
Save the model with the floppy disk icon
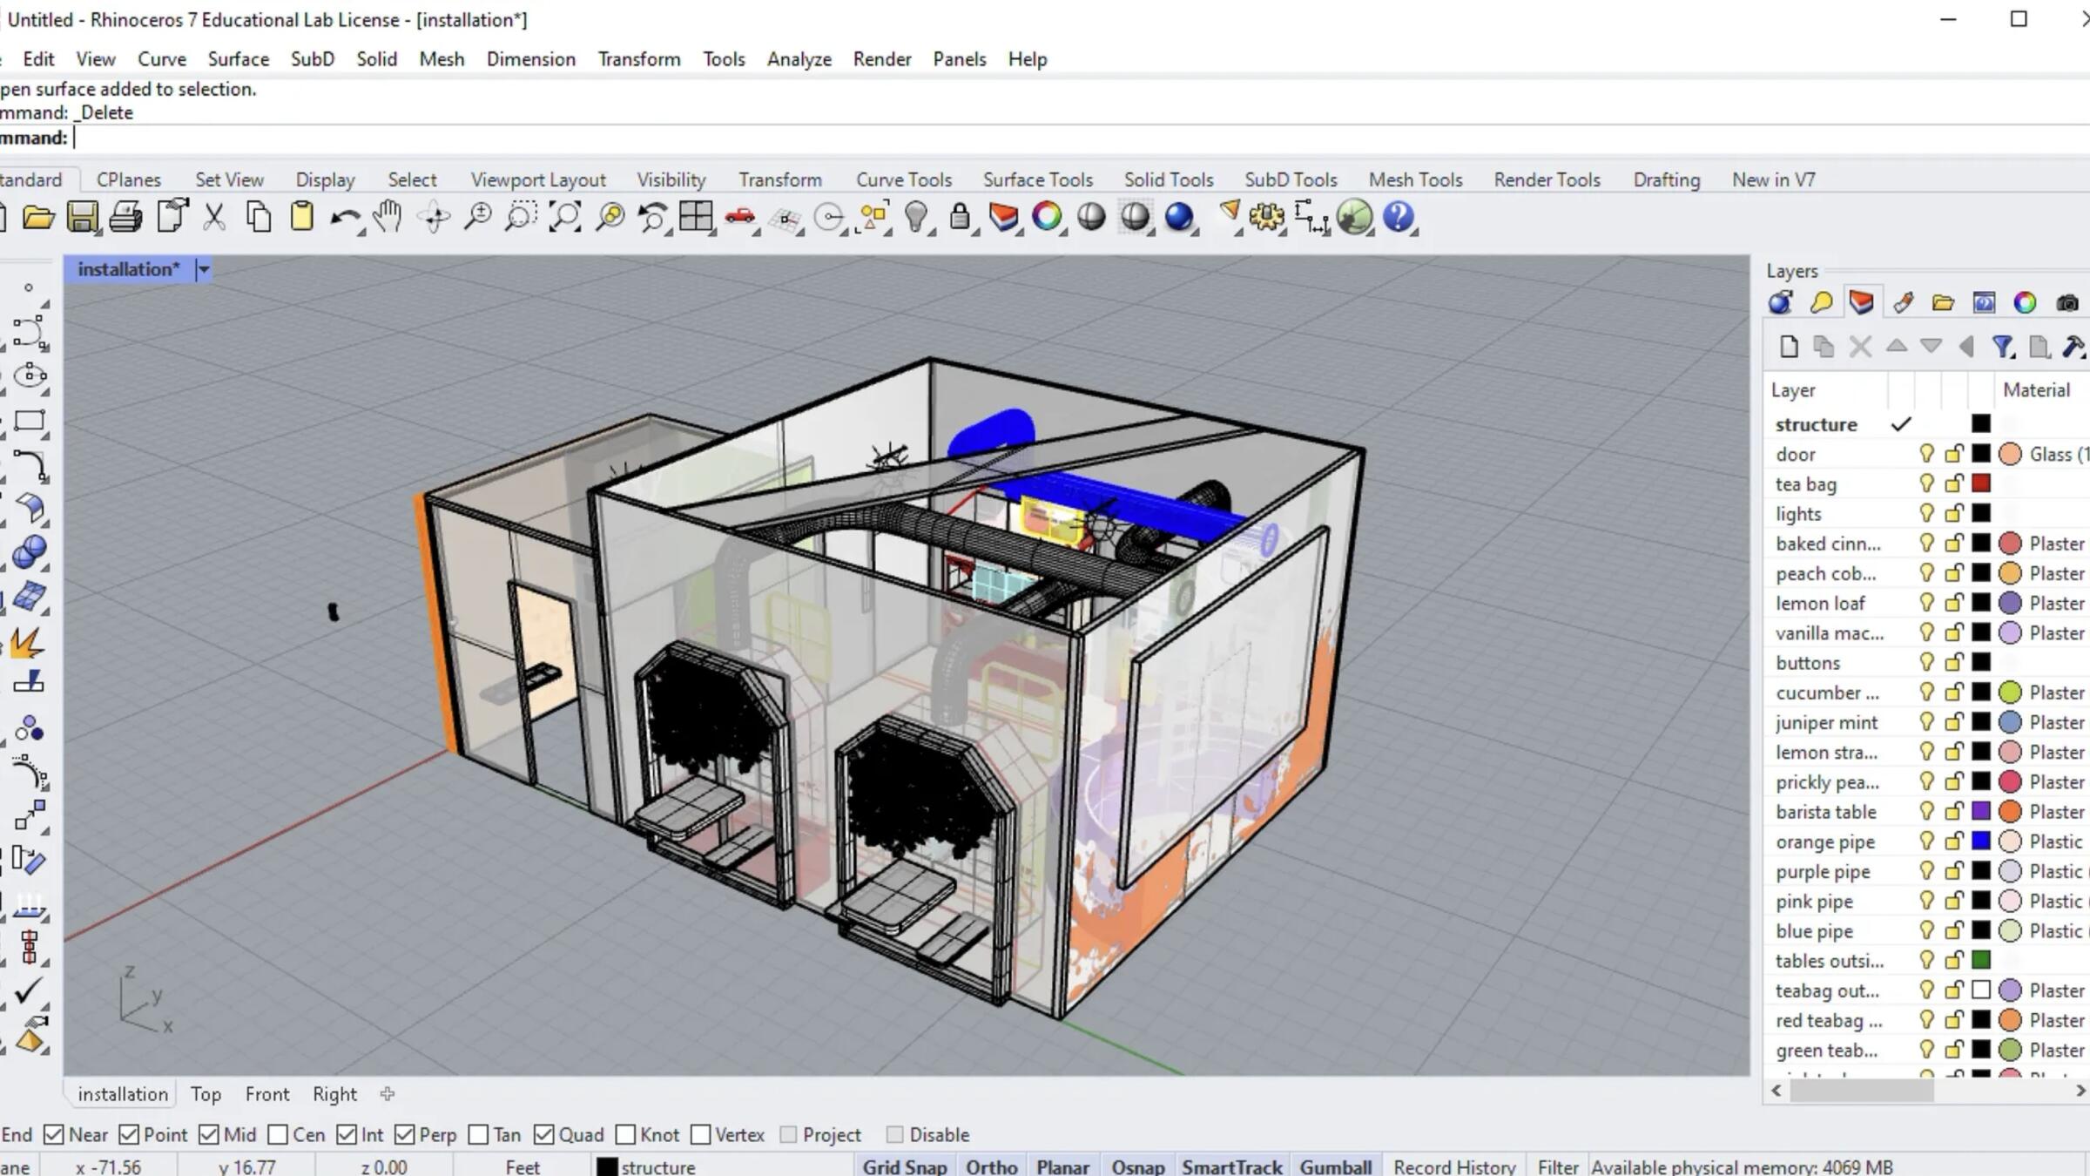pyautogui.click(x=82, y=217)
